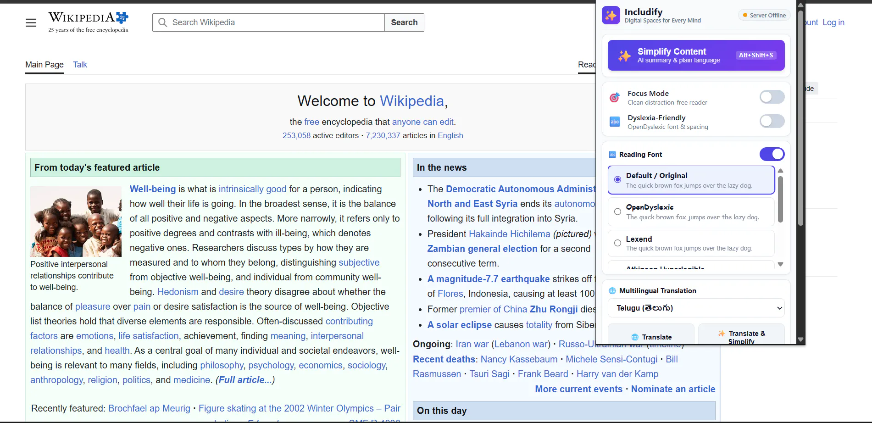The image size is (872, 423).
Task: Follow the Flores link
Action: point(450,294)
